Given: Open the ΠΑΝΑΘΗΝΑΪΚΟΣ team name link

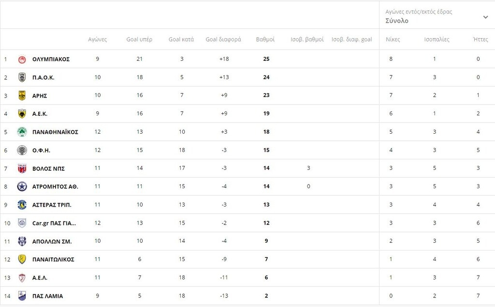Looking at the screenshot, I should point(55,132).
